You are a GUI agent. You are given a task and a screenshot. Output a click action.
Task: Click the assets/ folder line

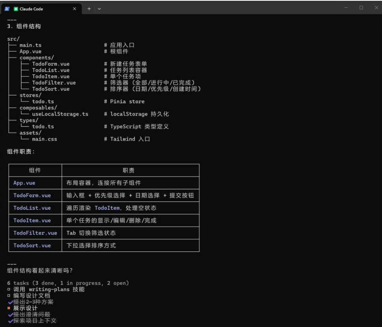tap(30, 133)
